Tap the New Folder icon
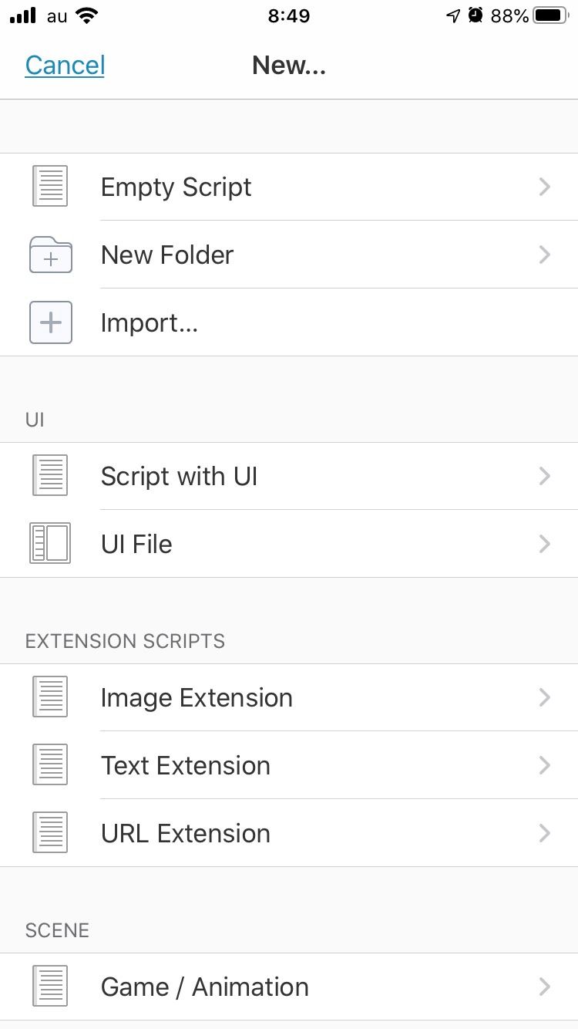The height and width of the screenshot is (1029, 578). (50, 255)
